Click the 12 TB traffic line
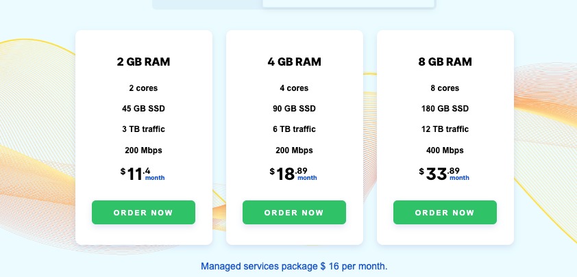Image resolution: width=577 pixels, height=277 pixels. point(445,129)
